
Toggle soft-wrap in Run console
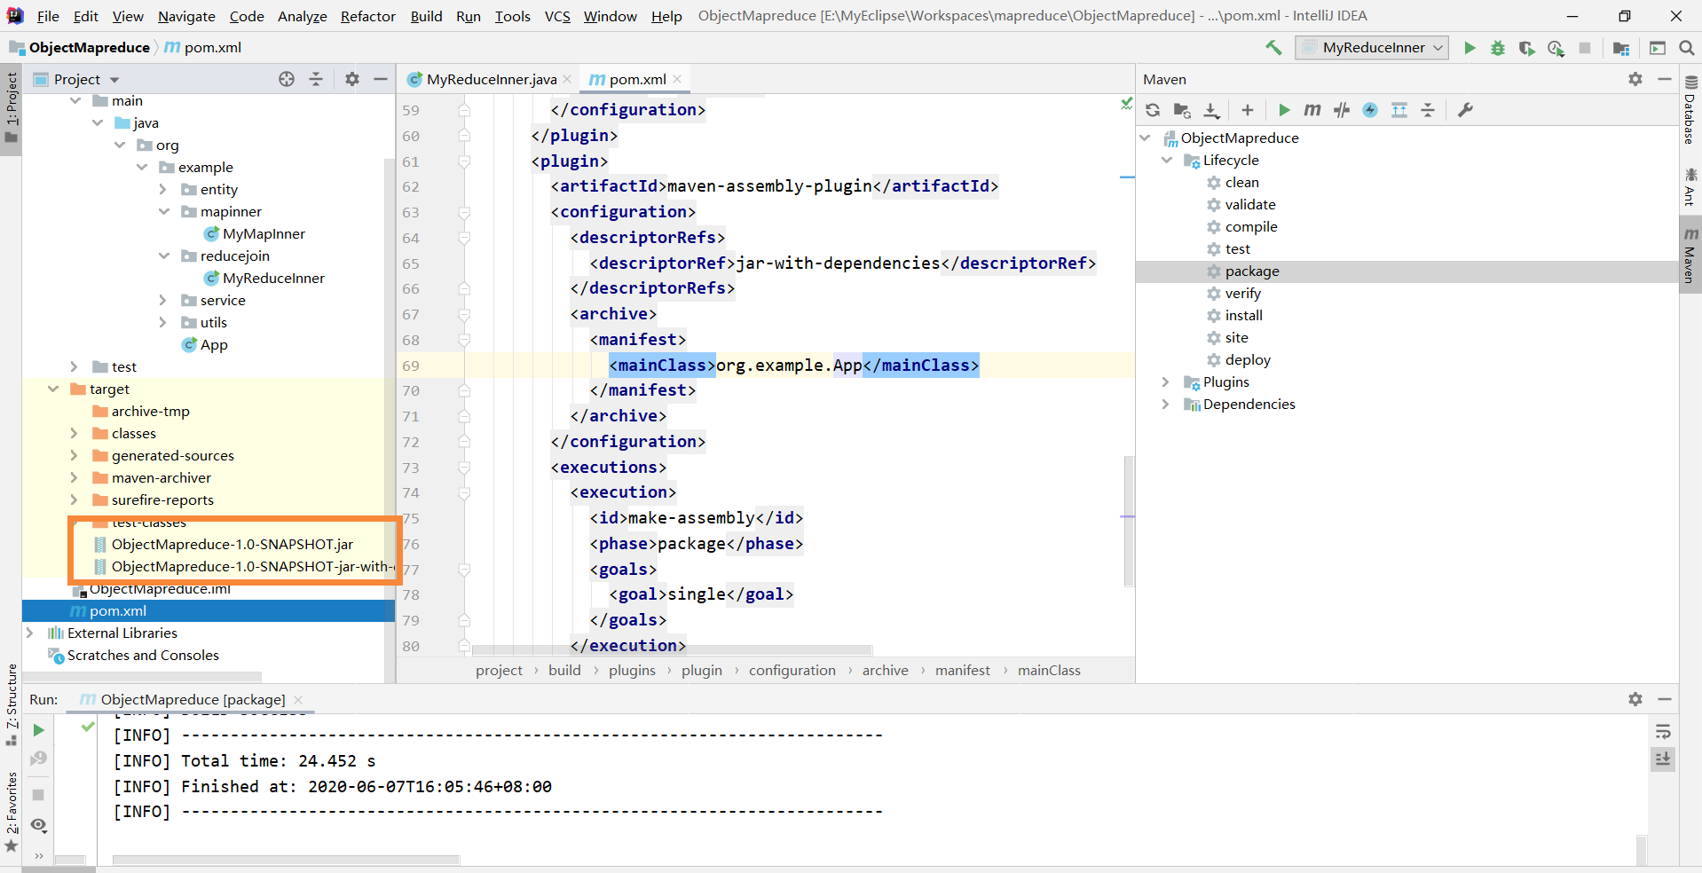click(1663, 732)
